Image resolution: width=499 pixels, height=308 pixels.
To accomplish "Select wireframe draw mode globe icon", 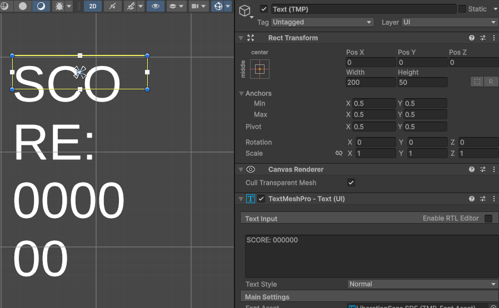I will (5, 6).
